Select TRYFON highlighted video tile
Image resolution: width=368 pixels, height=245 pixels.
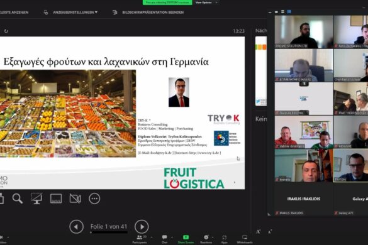point(350,165)
